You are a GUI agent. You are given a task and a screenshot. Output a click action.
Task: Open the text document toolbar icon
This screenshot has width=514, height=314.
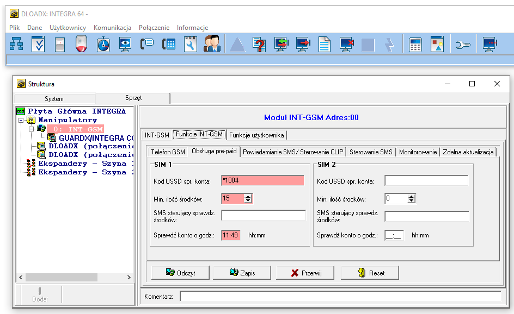[324, 44]
